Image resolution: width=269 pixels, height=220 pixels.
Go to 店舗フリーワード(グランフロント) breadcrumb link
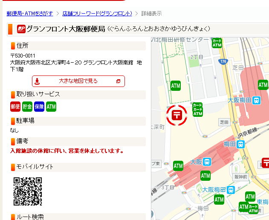[97, 13]
